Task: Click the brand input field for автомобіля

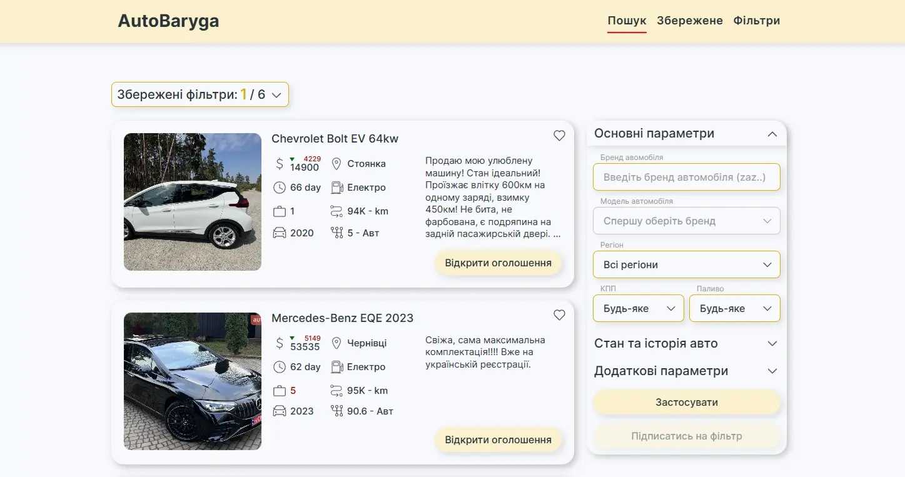Action: pyautogui.click(x=686, y=177)
